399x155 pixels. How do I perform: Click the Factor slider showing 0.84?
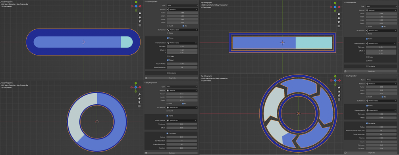[182, 13]
